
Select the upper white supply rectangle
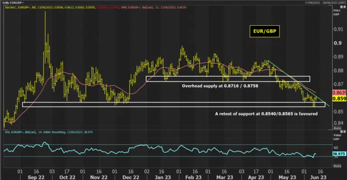pyautogui.click(x=228, y=79)
